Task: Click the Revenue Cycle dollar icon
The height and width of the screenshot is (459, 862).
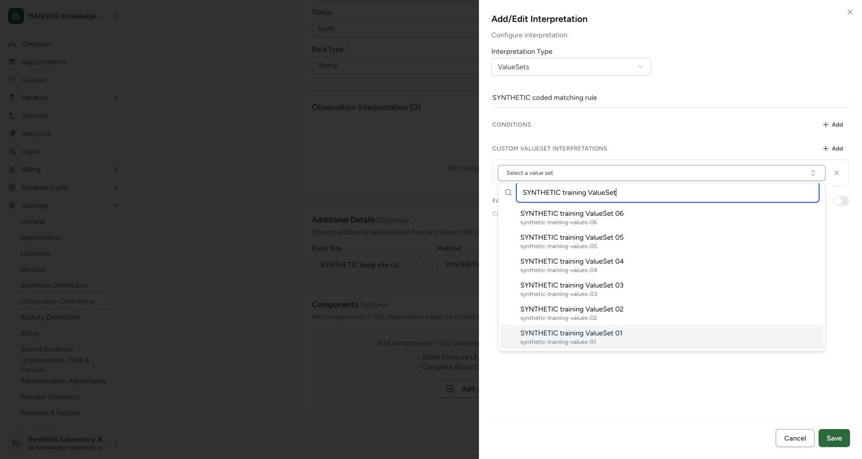Action: pos(12,187)
